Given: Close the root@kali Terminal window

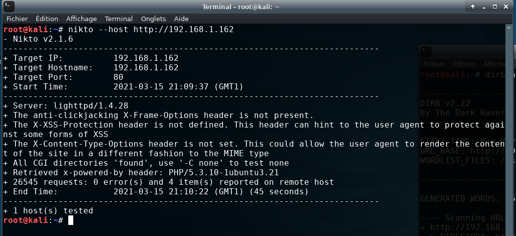Looking at the screenshot, I should tap(506, 7).
